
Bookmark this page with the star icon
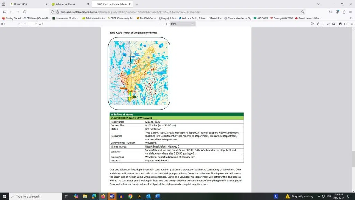(x=303, y=11)
